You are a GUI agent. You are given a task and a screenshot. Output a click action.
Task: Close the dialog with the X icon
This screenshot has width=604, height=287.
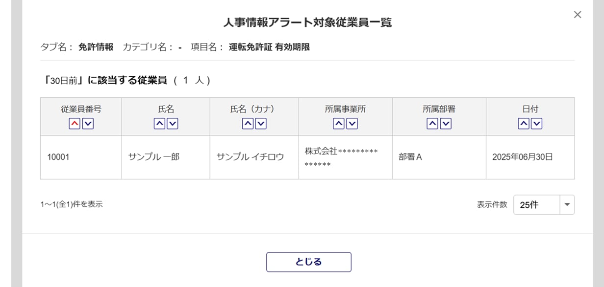pyautogui.click(x=578, y=15)
